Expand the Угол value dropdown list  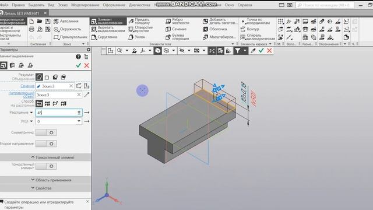tap(79, 121)
